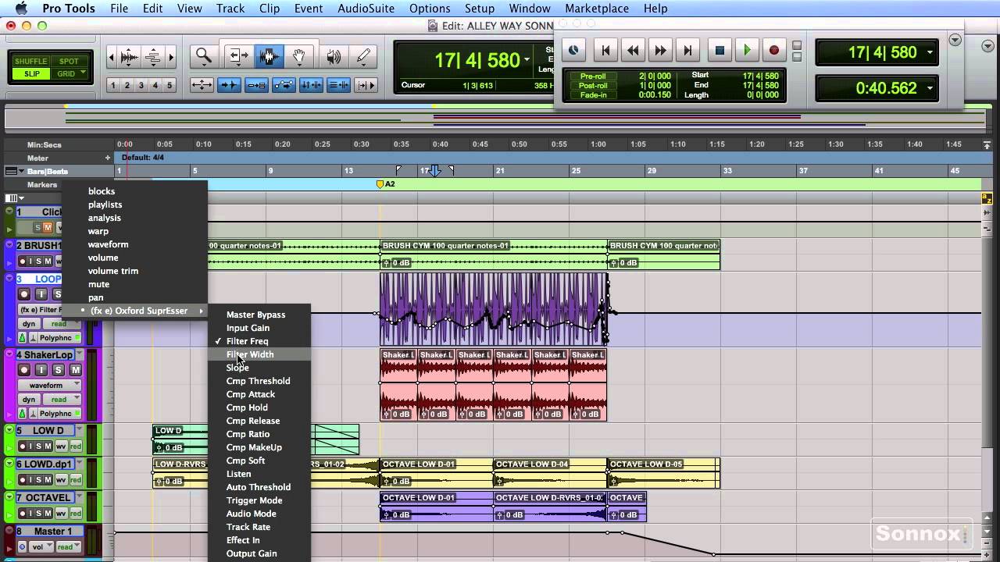Toggle Pre-roll in the transport window
The width and height of the screenshot is (1000, 562).
[x=593, y=76]
